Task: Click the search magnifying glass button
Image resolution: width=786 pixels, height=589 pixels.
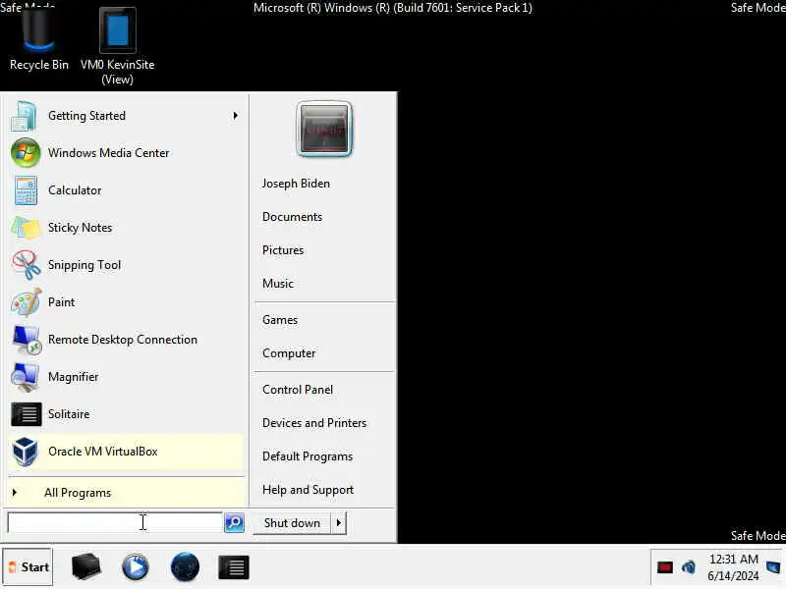Action: click(234, 523)
